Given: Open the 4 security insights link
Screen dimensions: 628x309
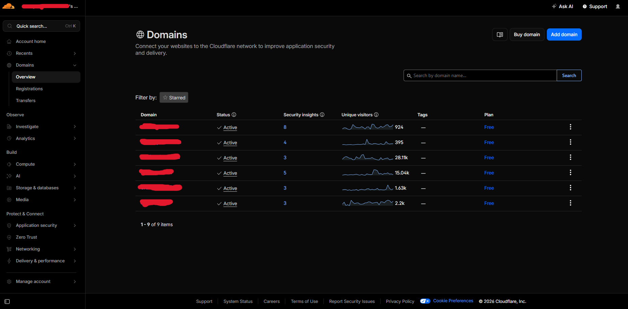Looking at the screenshot, I should (285, 142).
